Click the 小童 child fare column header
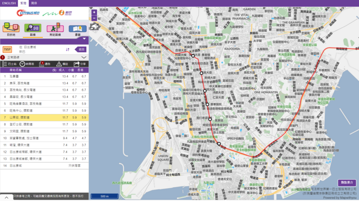 click(71, 70)
